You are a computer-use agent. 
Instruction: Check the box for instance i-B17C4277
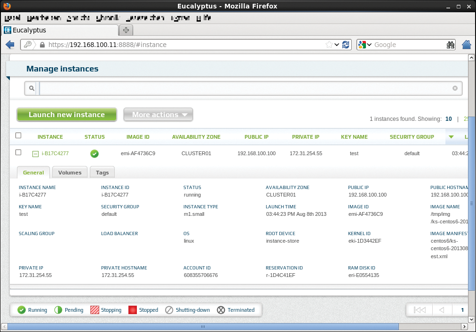pos(18,152)
